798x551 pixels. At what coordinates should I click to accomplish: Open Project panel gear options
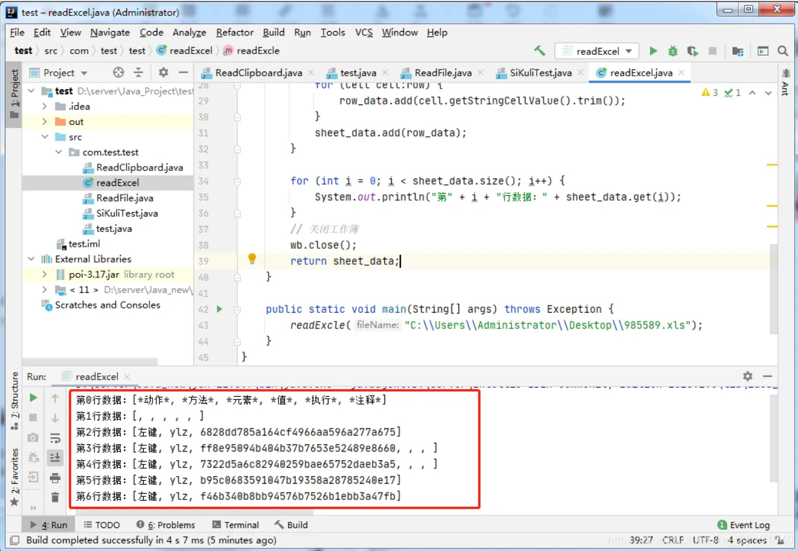(163, 73)
